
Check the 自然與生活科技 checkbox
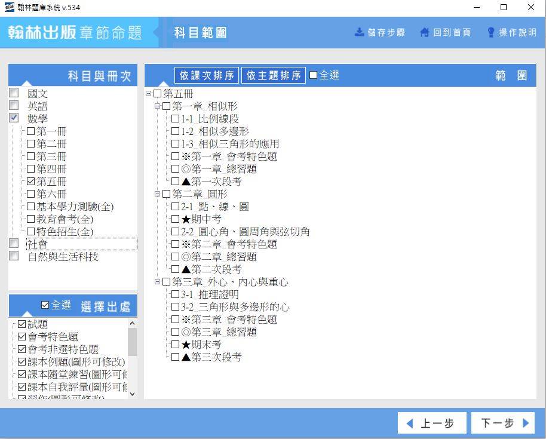(x=14, y=256)
